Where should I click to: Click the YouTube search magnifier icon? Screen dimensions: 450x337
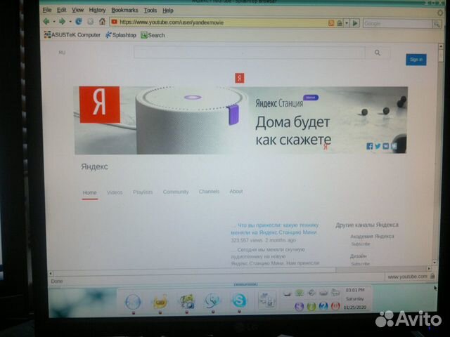pyautogui.click(x=378, y=53)
